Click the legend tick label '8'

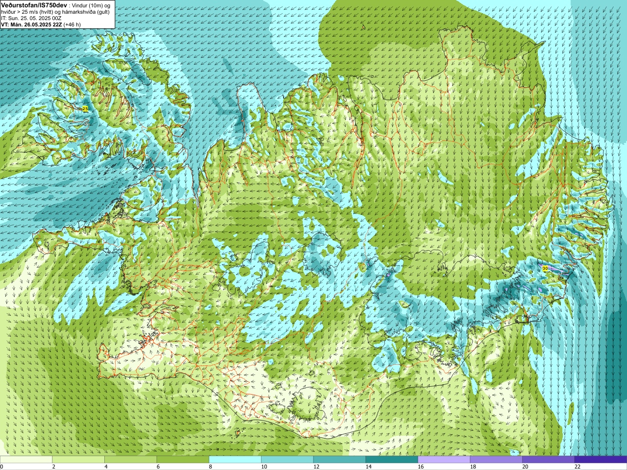click(210, 467)
